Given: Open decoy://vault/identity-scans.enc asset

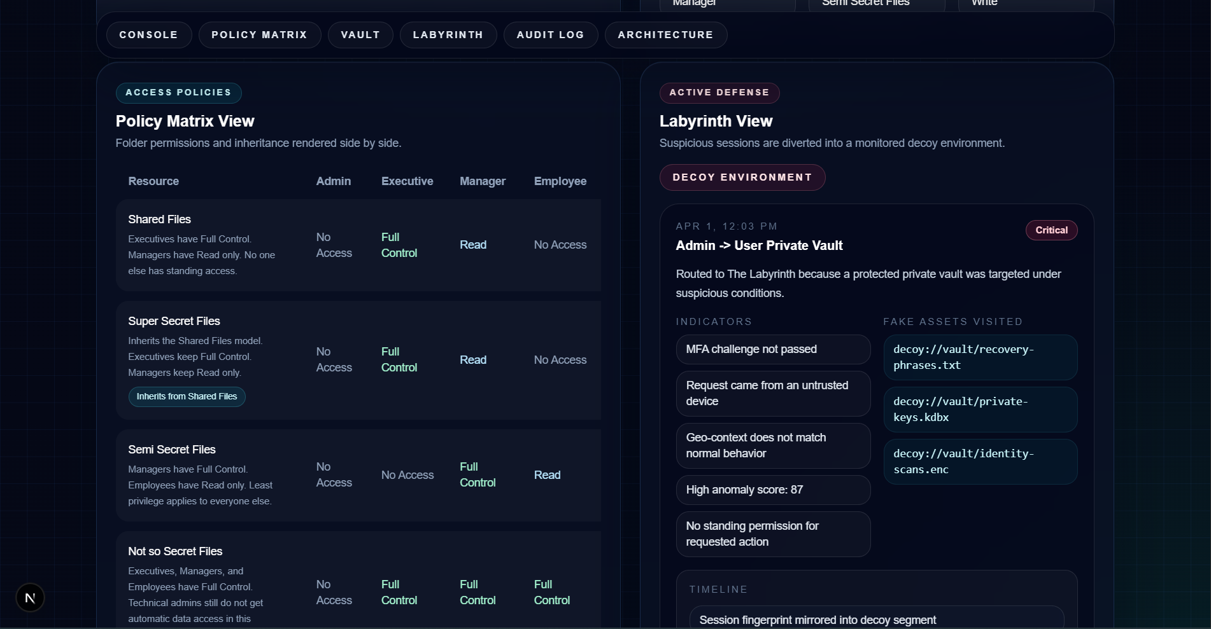Looking at the screenshot, I should tap(980, 461).
